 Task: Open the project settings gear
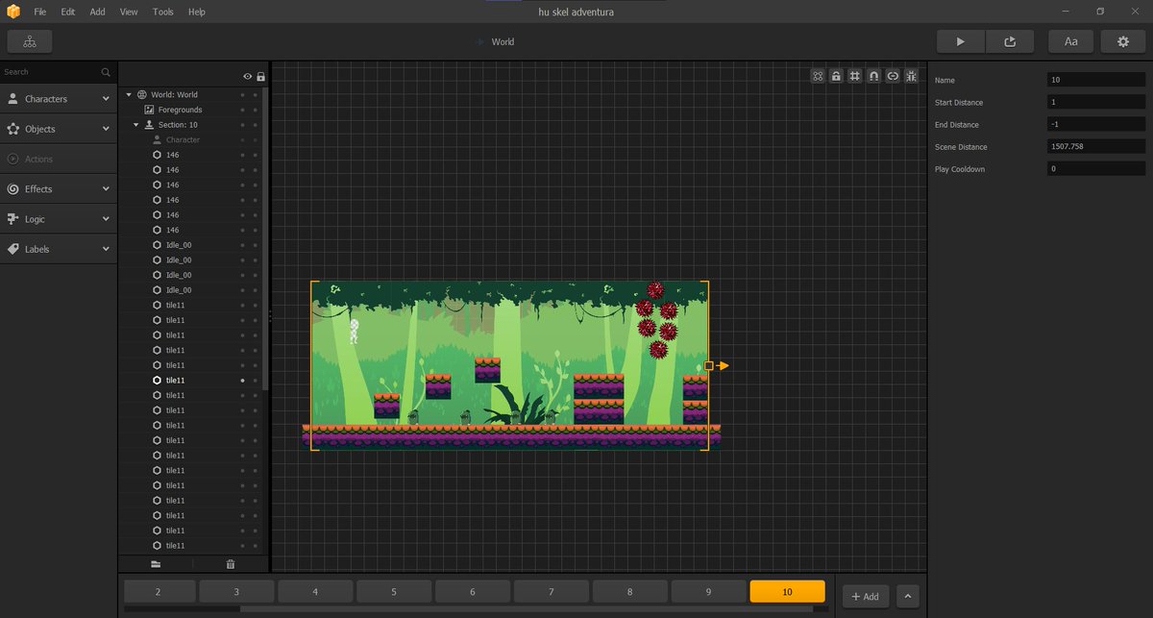click(x=1123, y=41)
